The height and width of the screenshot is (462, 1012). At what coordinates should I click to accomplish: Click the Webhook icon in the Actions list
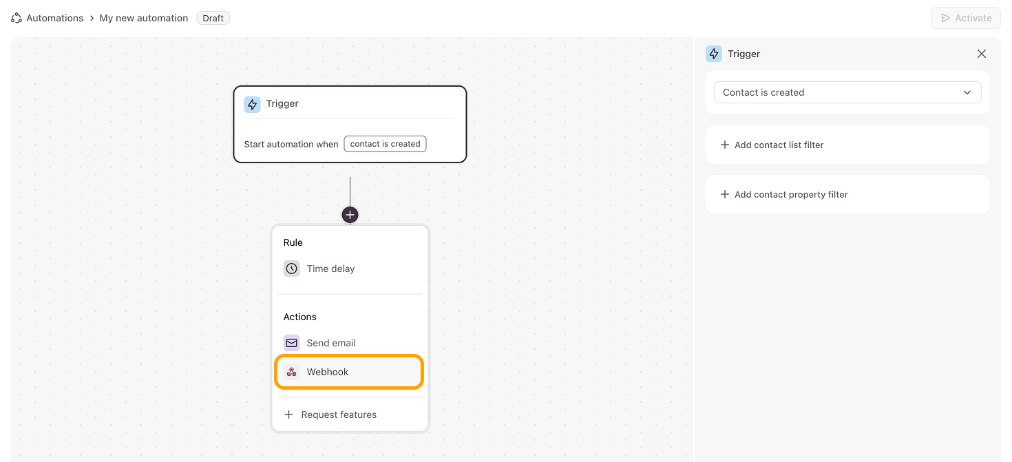tap(292, 372)
